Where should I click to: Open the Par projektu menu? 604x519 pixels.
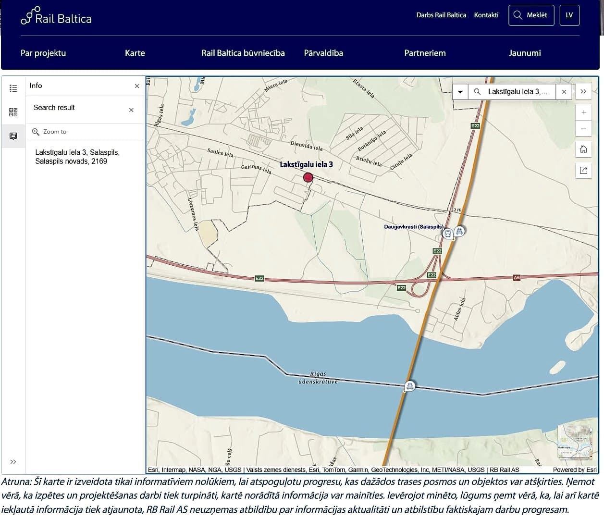tap(43, 53)
